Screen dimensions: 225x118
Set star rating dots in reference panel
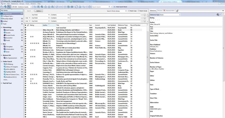tap(155, 20)
